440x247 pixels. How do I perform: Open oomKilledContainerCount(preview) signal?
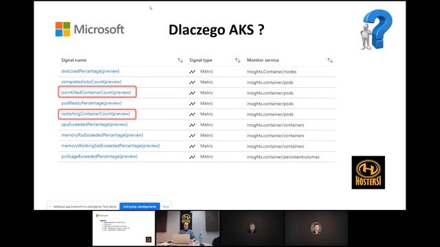[96, 93]
